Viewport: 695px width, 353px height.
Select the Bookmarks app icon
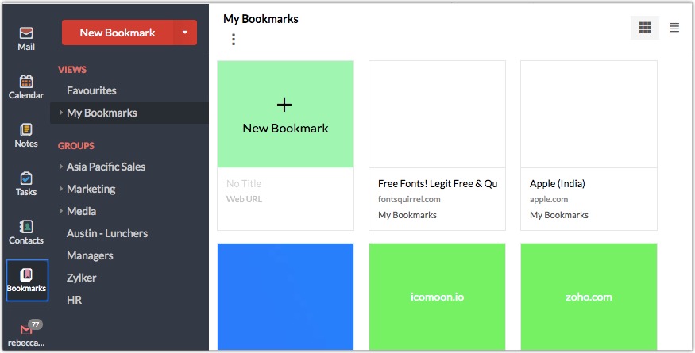click(x=26, y=280)
